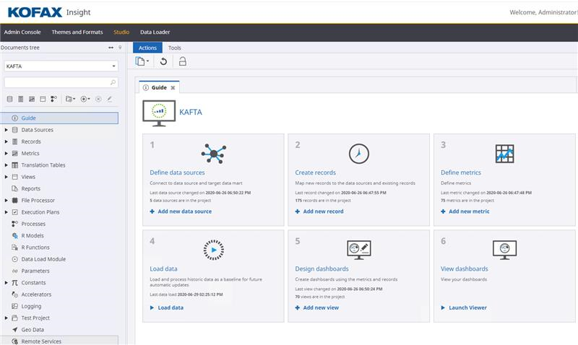Expand the Metrics tree node
This screenshot has width=578, height=345.
pos(7,154)
